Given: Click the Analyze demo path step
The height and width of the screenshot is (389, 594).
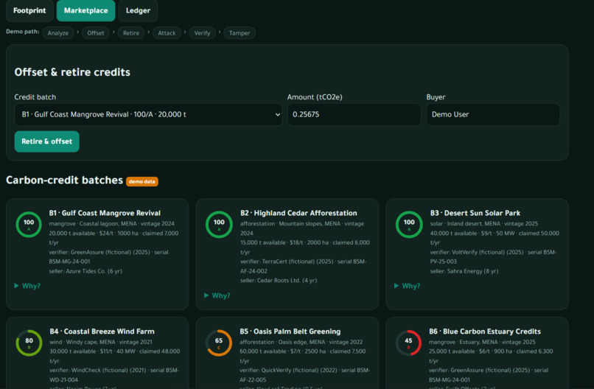Looking at the screenshot, I should [58, 33].
